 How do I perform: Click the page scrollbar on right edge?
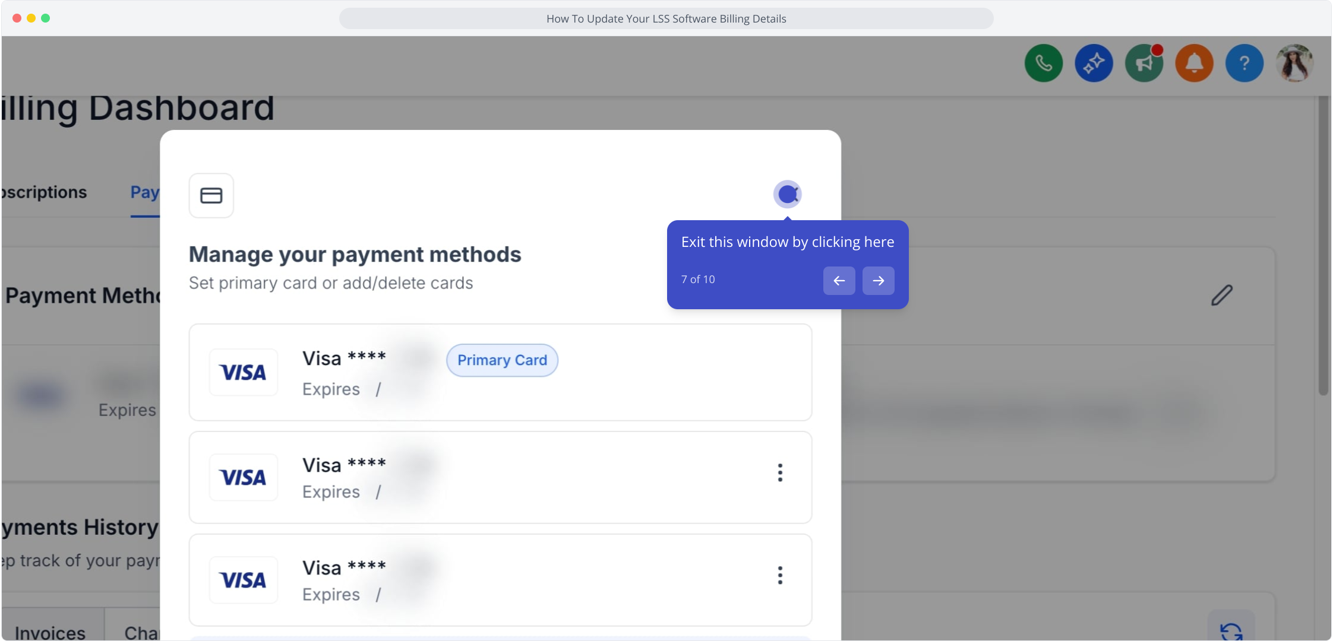tap(1323, 246)
